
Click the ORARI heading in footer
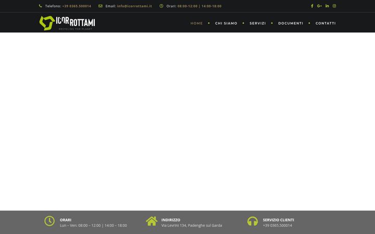coord(66,220)
